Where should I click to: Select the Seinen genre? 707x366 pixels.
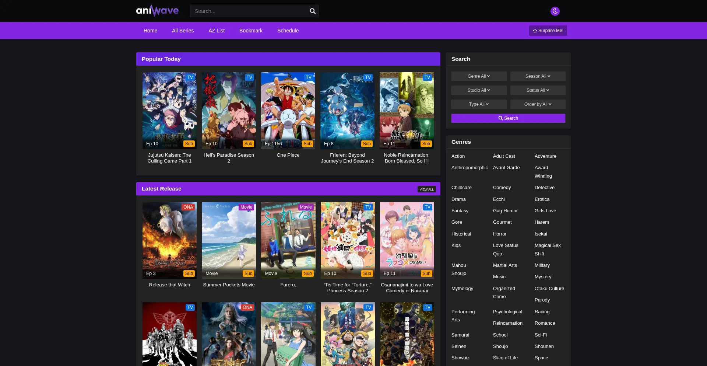tap(459, 346)
